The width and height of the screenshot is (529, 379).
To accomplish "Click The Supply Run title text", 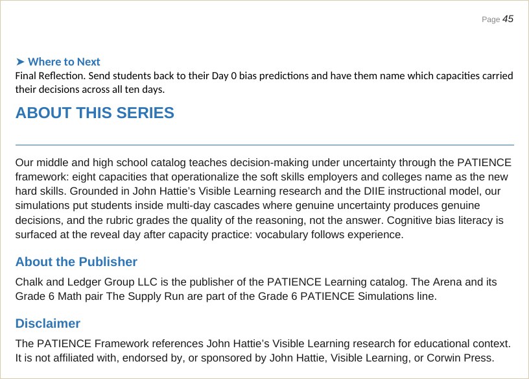I will (145, 296).
